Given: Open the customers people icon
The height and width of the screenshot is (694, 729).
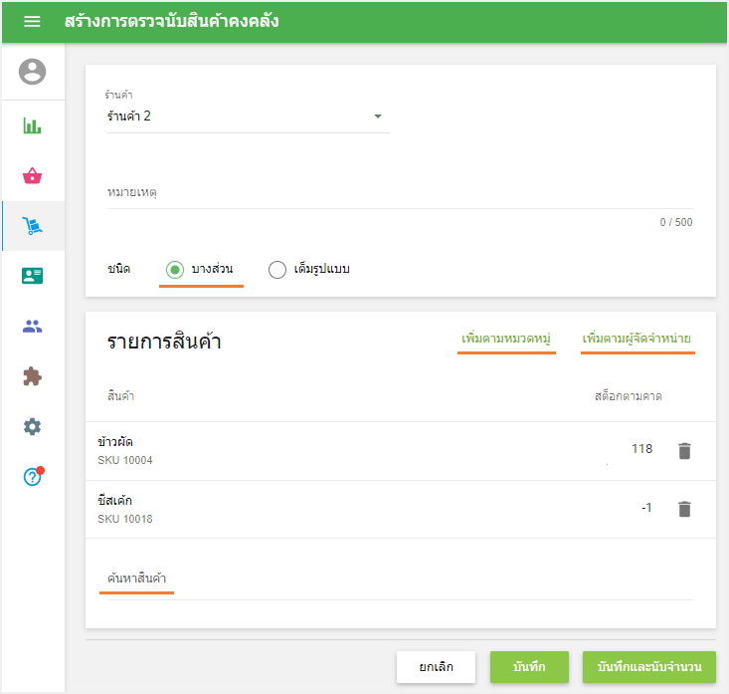Looking at the screenshot, I should point(33,327).
